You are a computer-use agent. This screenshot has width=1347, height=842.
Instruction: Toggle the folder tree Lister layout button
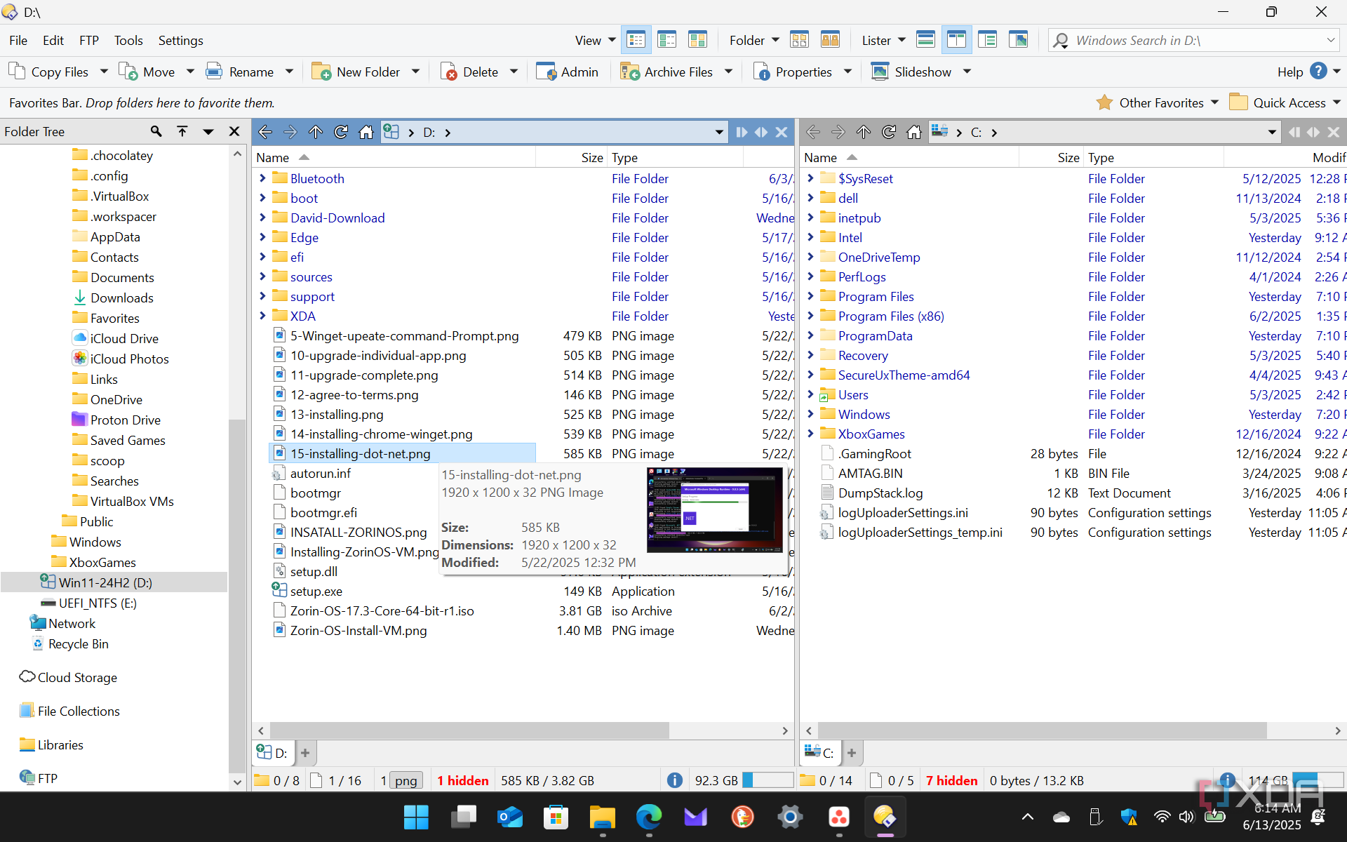[x=987, y=40]
